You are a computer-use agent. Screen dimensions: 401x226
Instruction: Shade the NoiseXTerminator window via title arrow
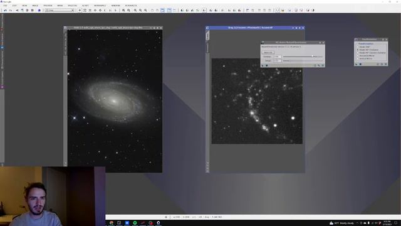(x=320, y=43)
